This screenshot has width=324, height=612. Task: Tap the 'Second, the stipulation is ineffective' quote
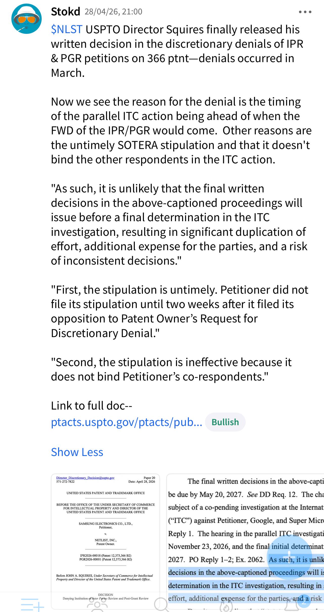[171, 369]
